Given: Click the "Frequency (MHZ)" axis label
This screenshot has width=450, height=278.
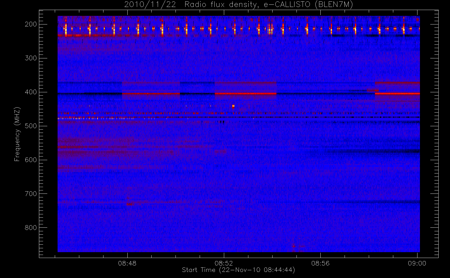Looking at the screenshot, I should point(17,134).
